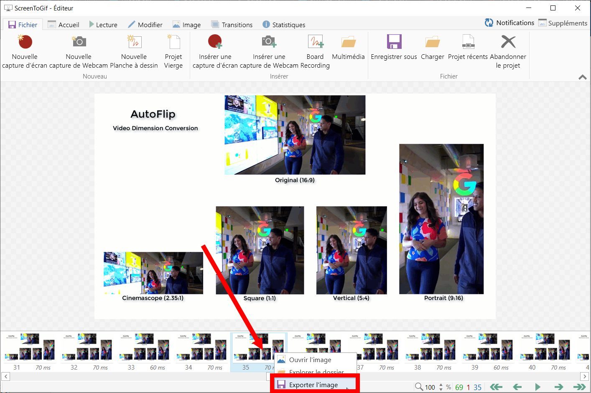
Task: Insert a Board Recording
Action: (315, 52)
